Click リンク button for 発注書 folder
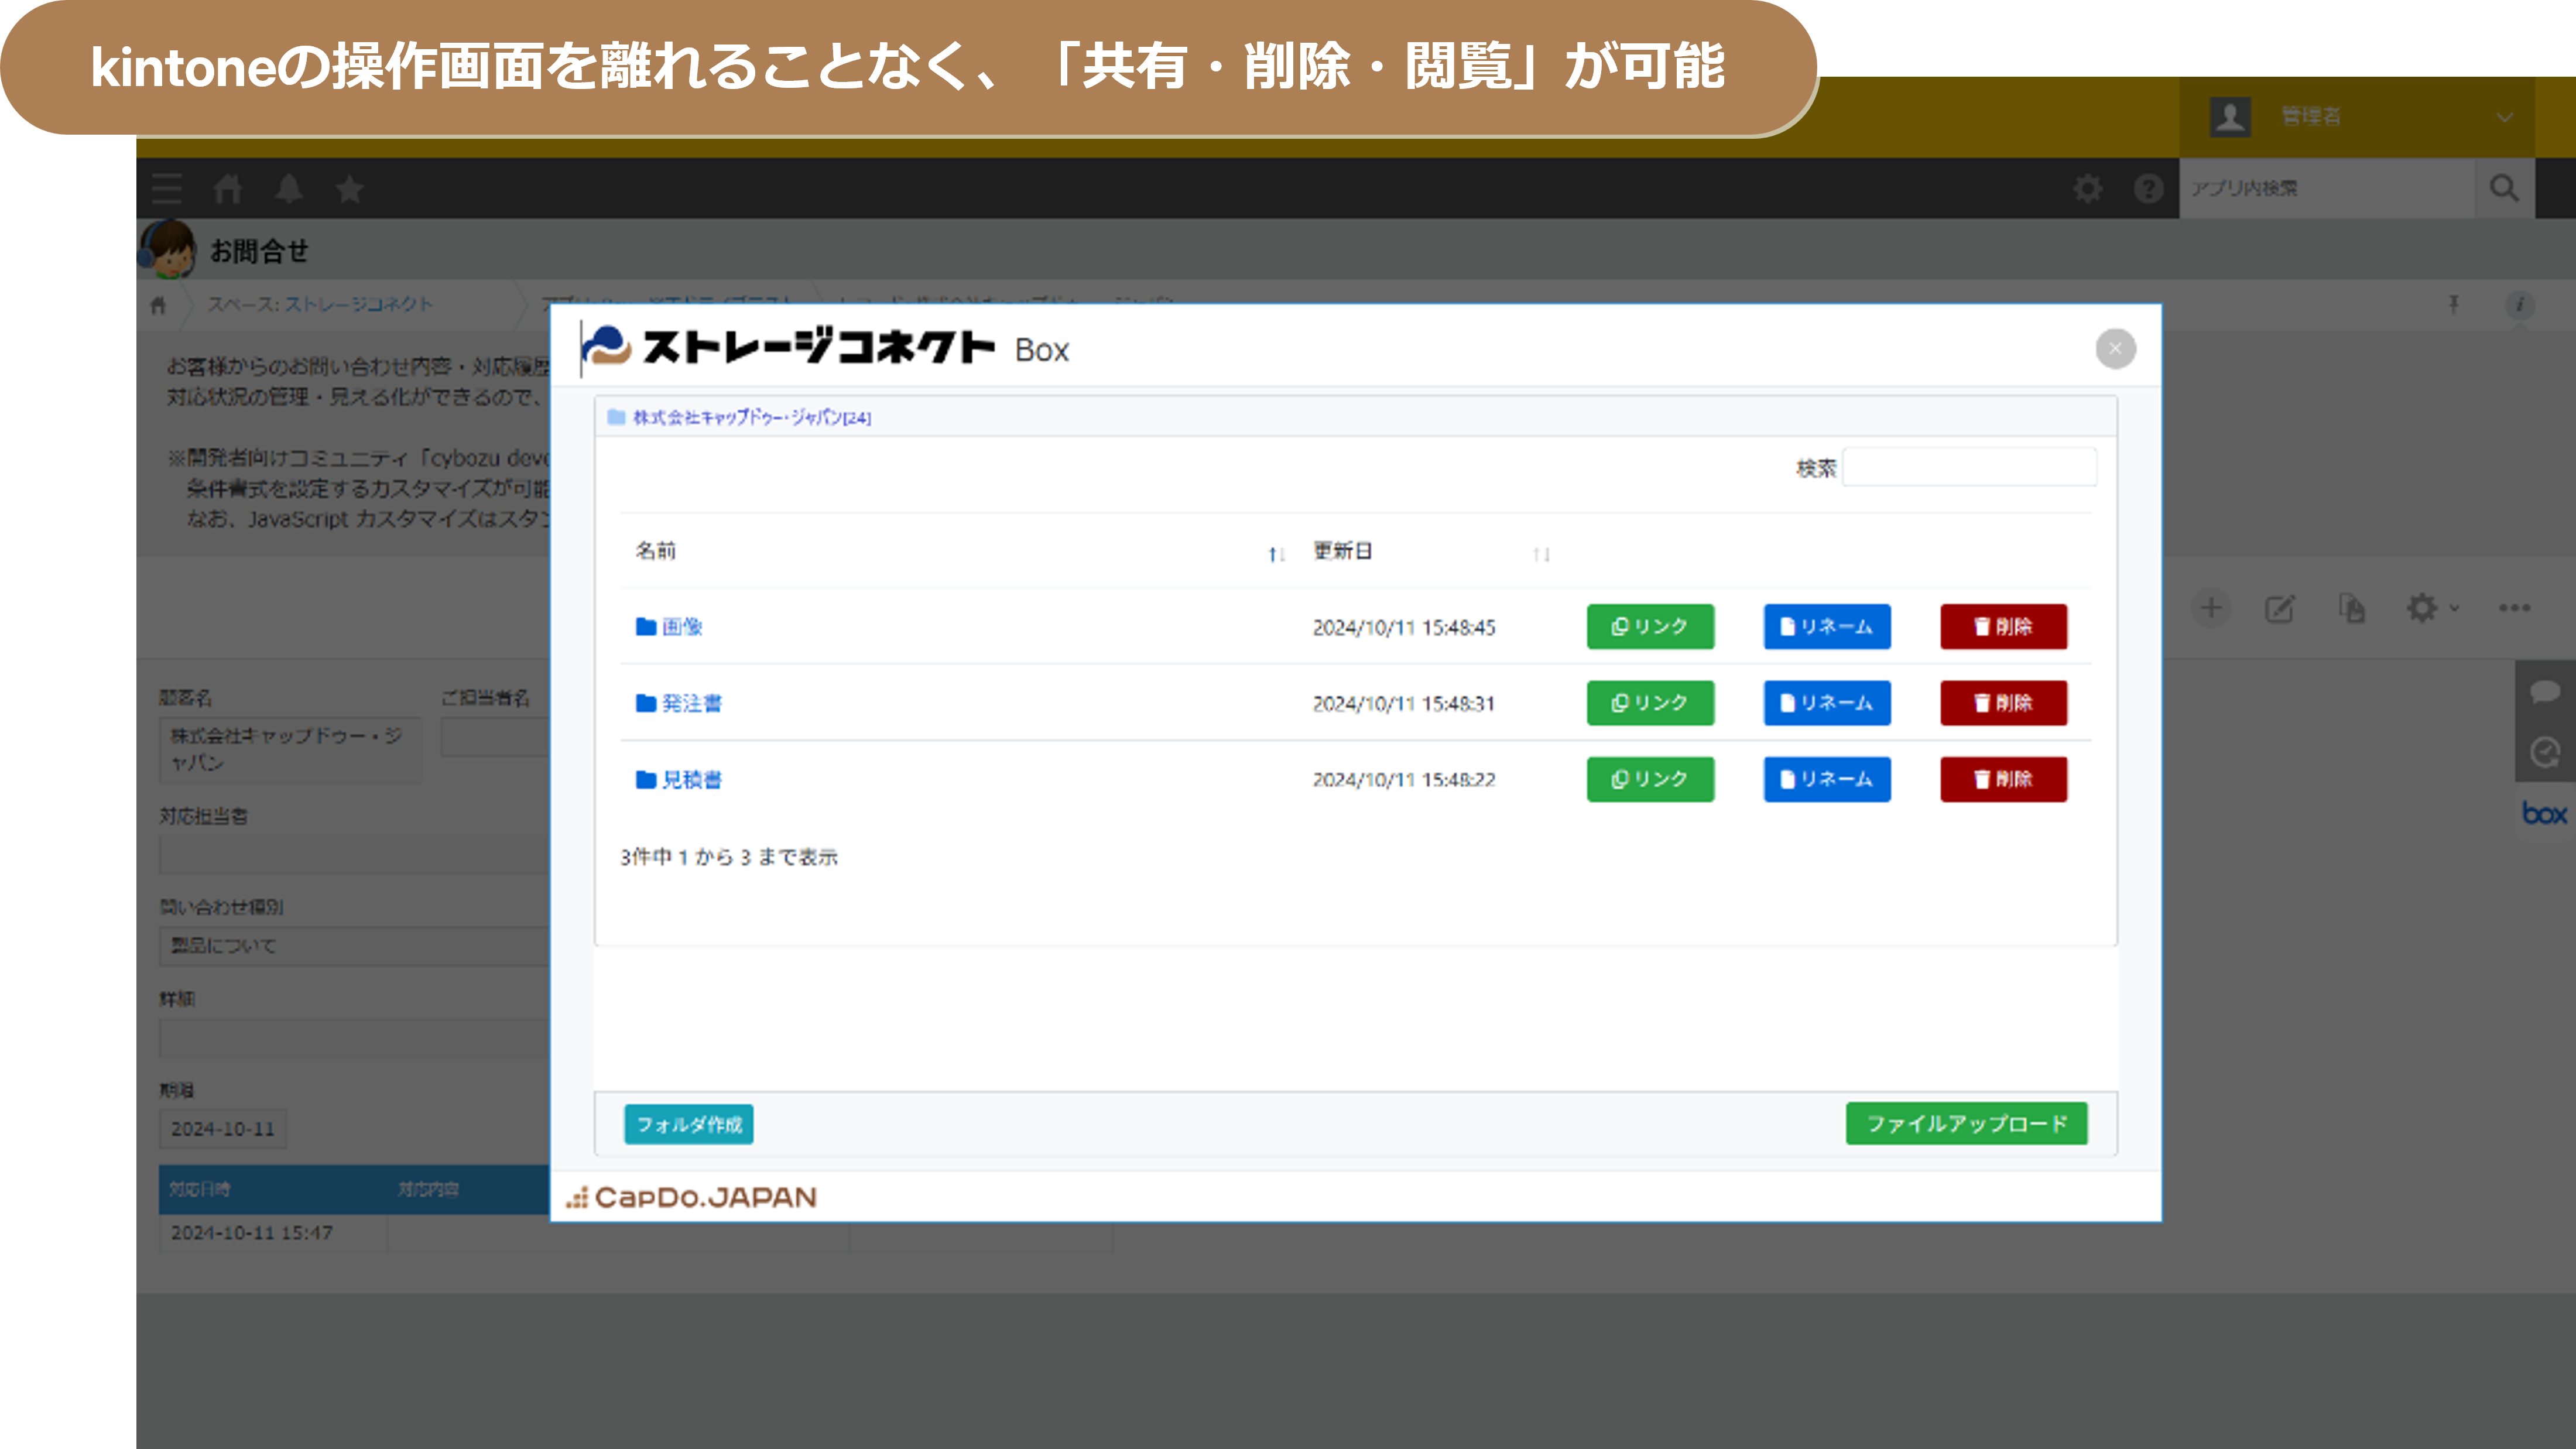This screenshot has height=1449, width=2576. [x=1650, y=703]
